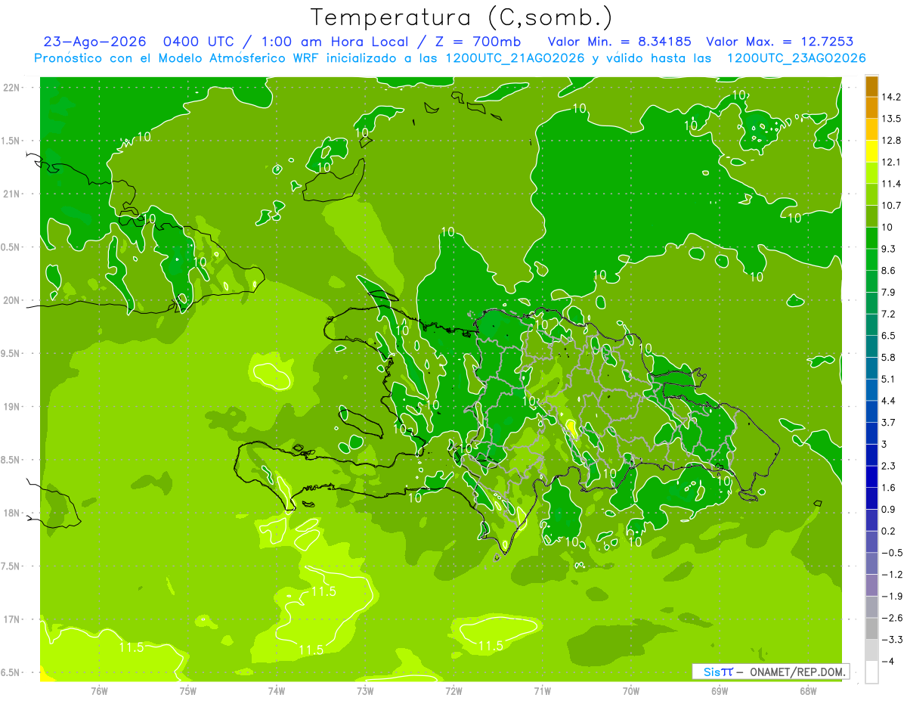
Task: Click the 21N latitude label
Action: (x=13, y=194)
